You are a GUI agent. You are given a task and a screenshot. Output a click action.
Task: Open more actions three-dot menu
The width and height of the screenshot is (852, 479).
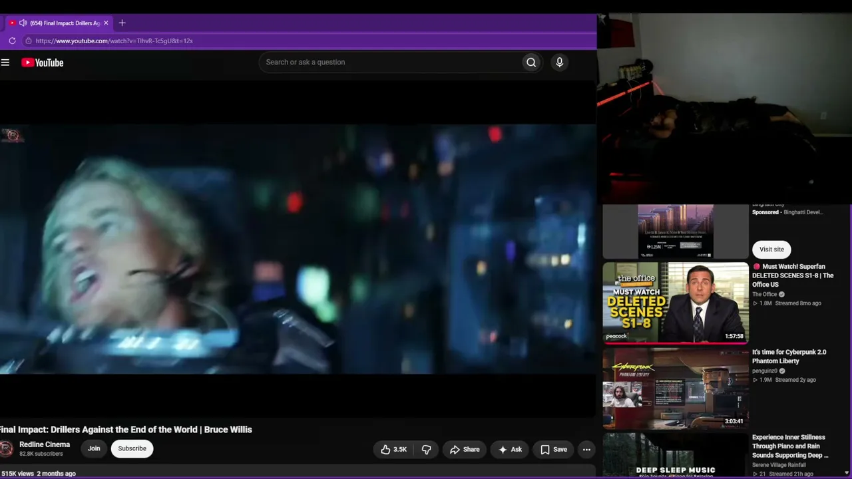click(x=586, y=450)
